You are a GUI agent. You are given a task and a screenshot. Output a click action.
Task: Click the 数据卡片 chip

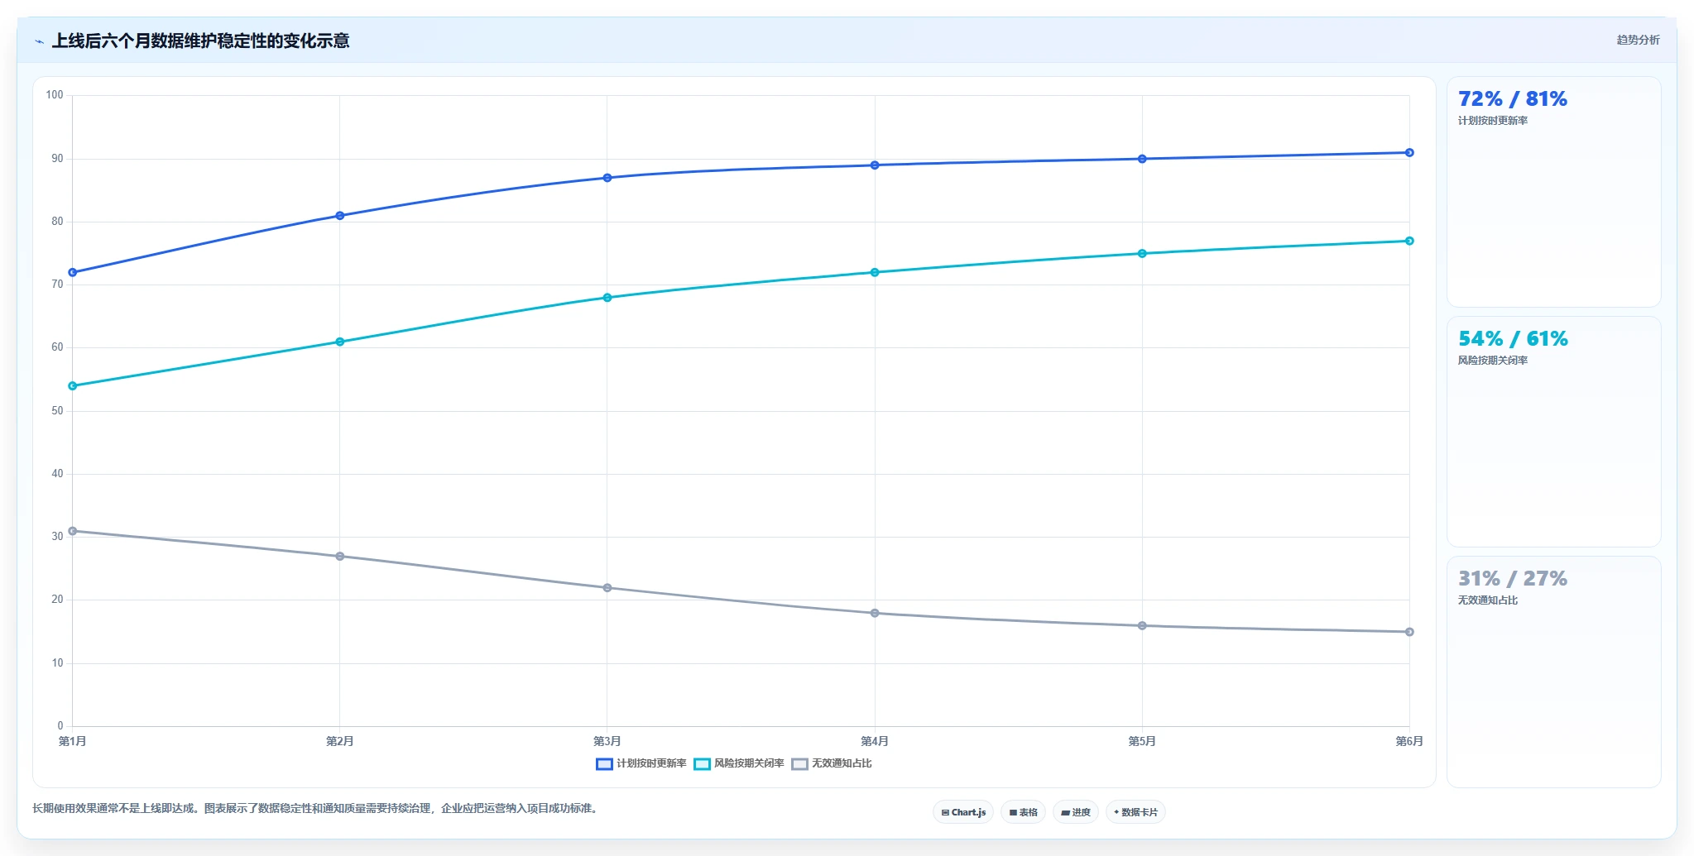click(1135, 812)
